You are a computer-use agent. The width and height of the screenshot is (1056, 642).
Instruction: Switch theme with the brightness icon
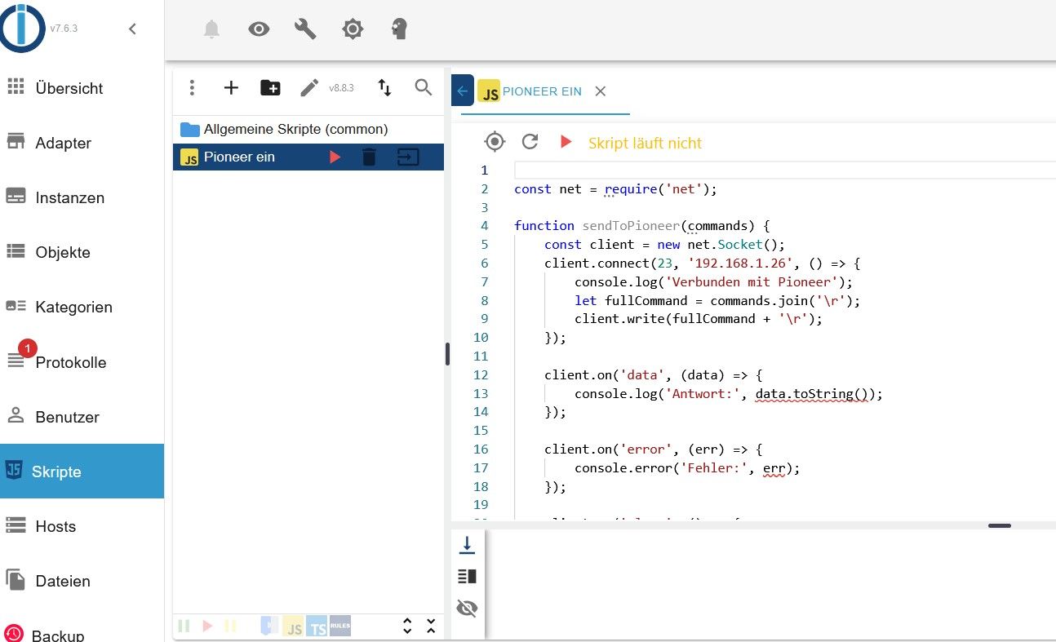[353, 29]
